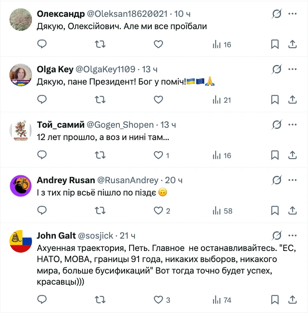Open three-dot menu on Andrey Rusan's tweet
This screenshot has width=308, height=313.
pos(292,180)
